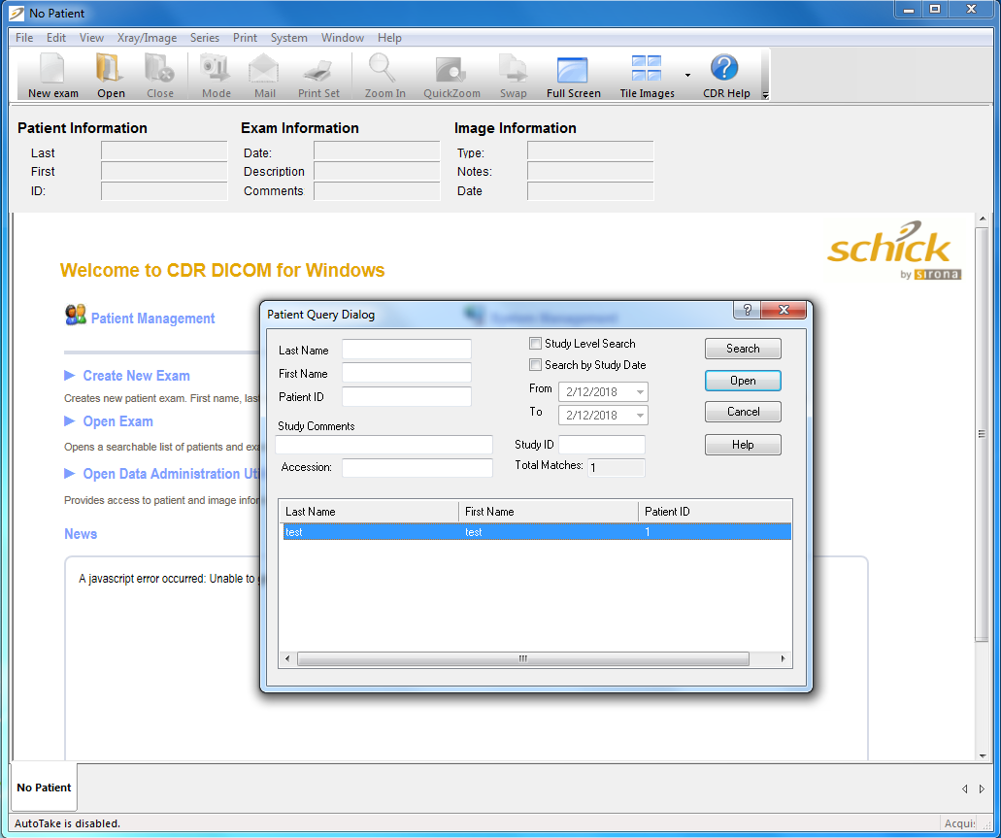Select the test patient row
1001x838 pixels.
(537, 531)
